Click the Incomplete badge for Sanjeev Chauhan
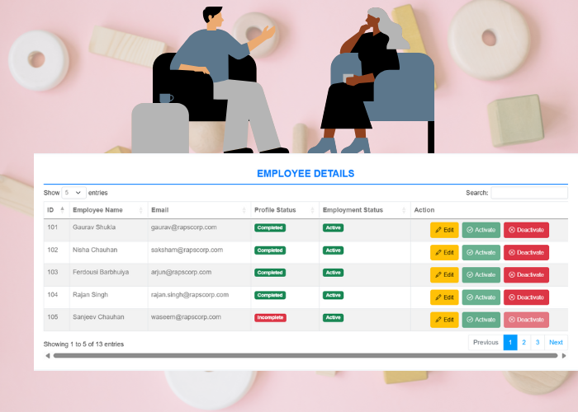The width and height of the screenshot is (578, 412). 270,318
